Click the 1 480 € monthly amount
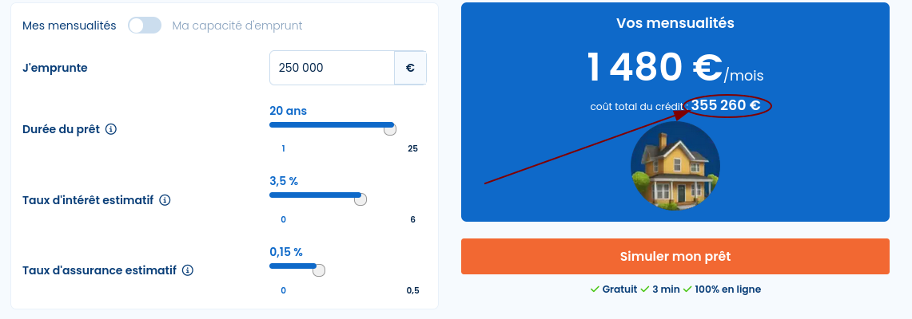Viewport: 912px width, 319px height. click(655, 68)
